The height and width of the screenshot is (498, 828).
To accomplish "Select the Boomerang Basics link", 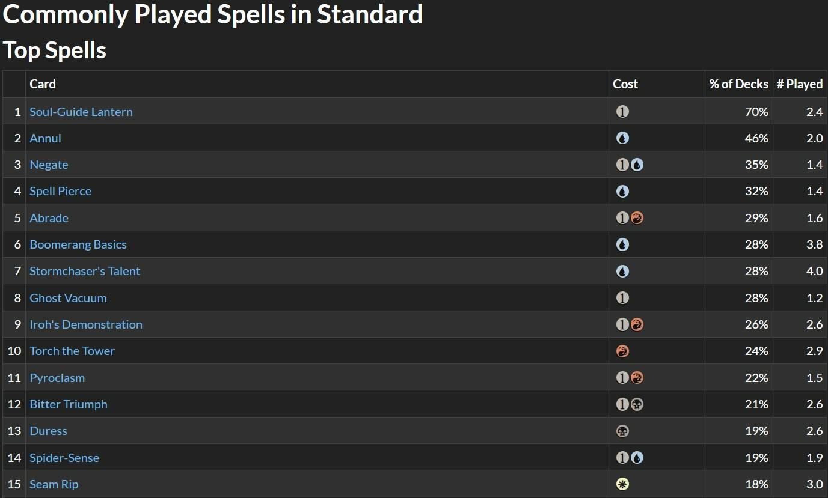I will coord(78,244).
